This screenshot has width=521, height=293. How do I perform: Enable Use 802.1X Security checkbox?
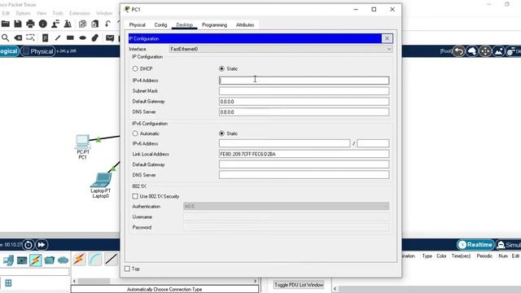(135, 196)
